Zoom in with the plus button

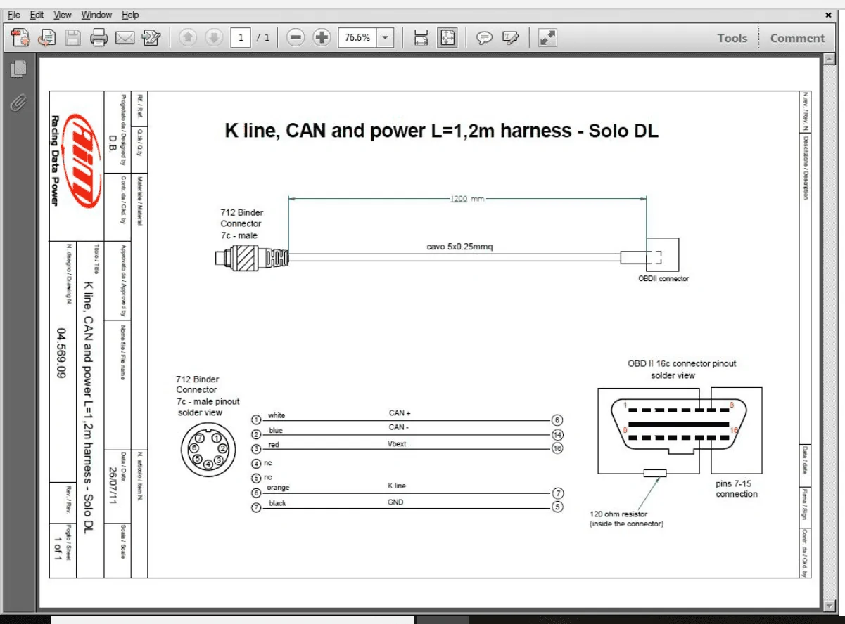point(322,37)
